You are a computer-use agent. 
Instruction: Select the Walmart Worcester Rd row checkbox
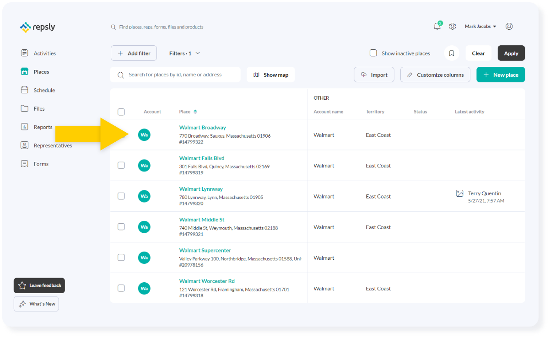[x=121, y=288]
